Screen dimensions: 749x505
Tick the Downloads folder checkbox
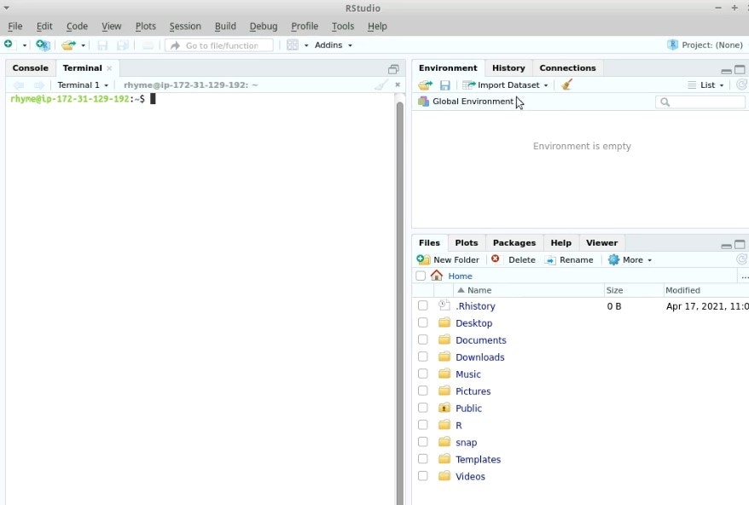423,357
